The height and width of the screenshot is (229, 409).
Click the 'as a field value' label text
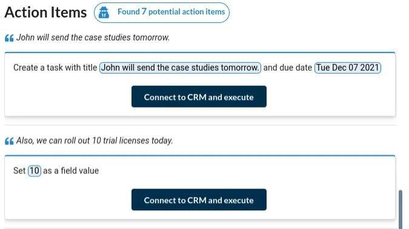(x=71, y=171)
